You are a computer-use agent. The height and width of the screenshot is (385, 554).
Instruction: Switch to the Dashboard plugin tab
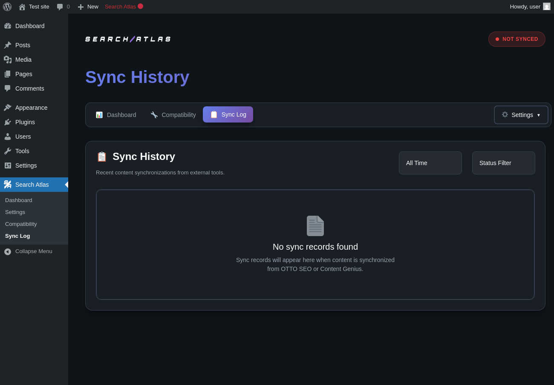(x=116, y=115)
